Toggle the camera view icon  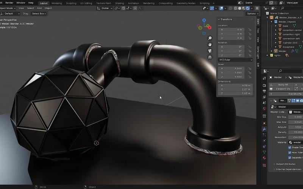point(210,51)
